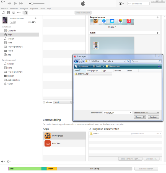Go back in the Toevoegen dialog

[x=76, y=61]
